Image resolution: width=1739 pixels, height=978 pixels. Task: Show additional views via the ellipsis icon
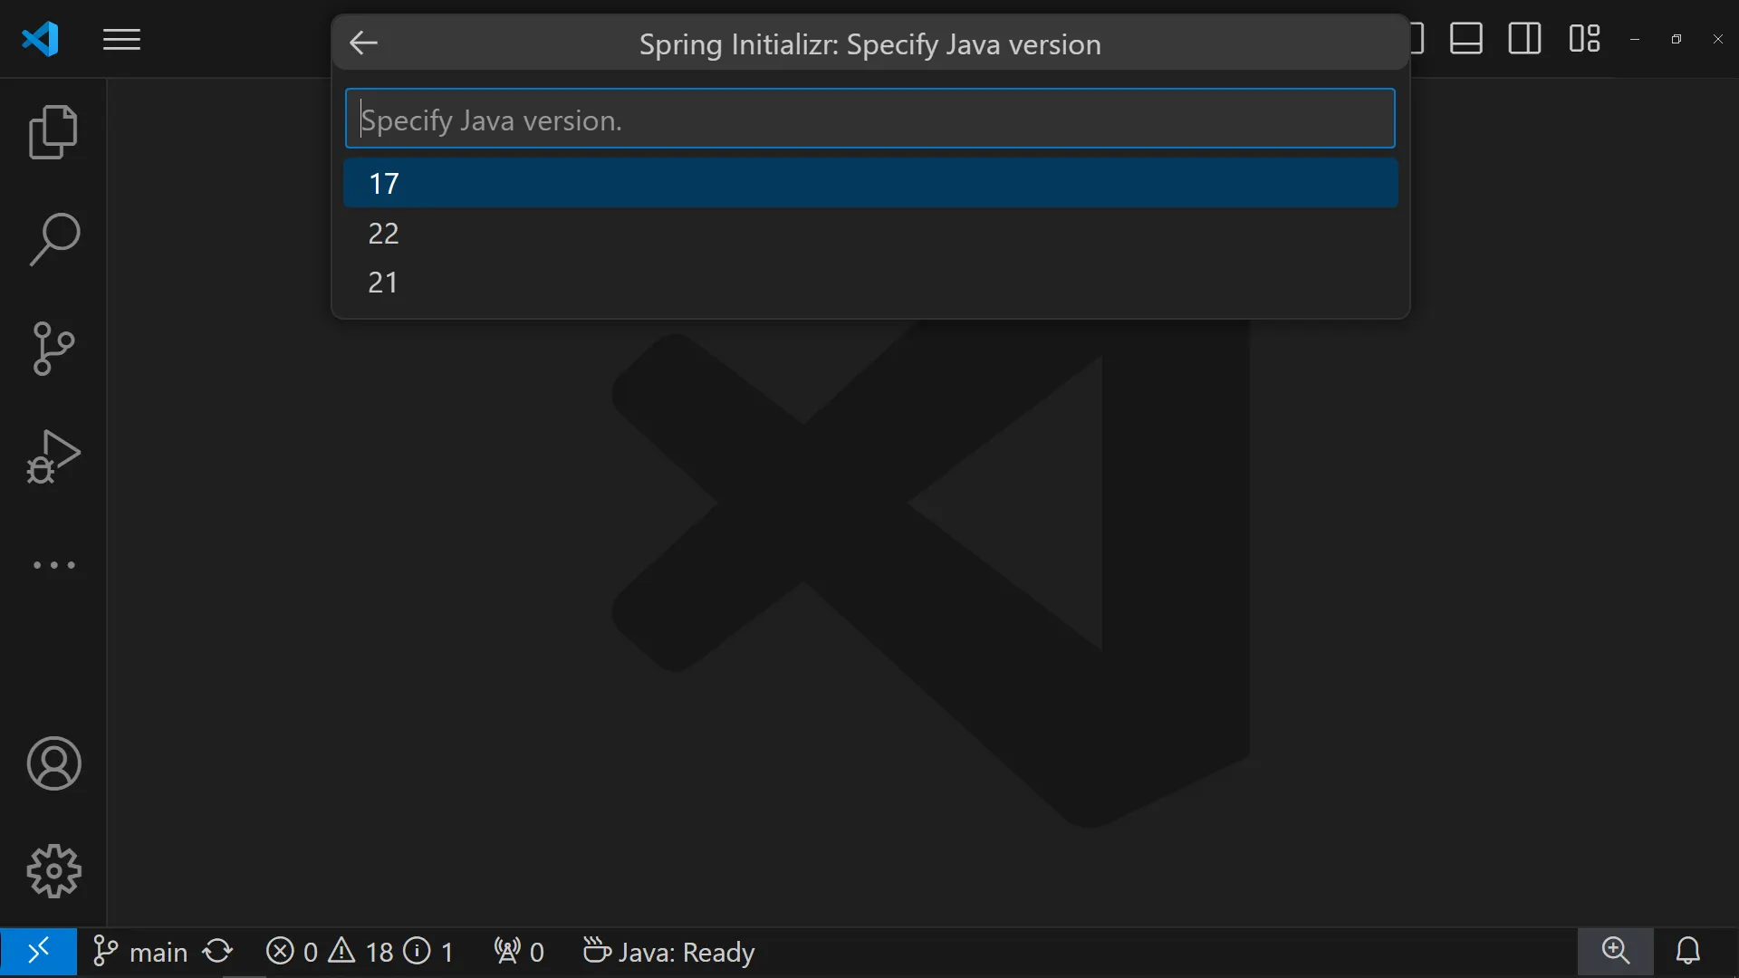tap(53, 565)
